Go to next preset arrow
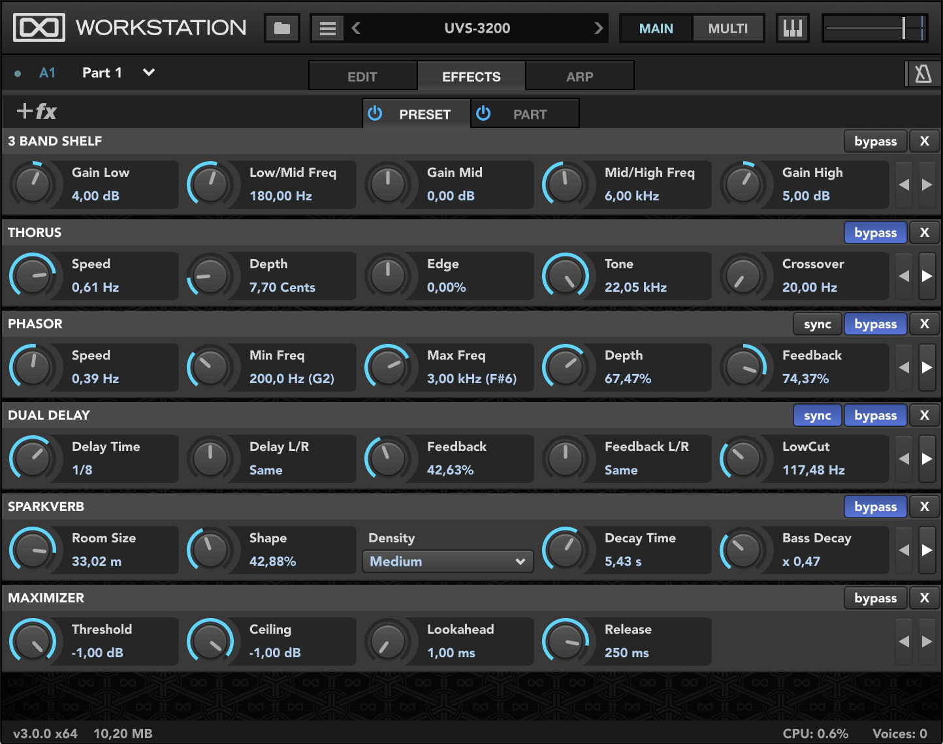 tap(598, 28)
